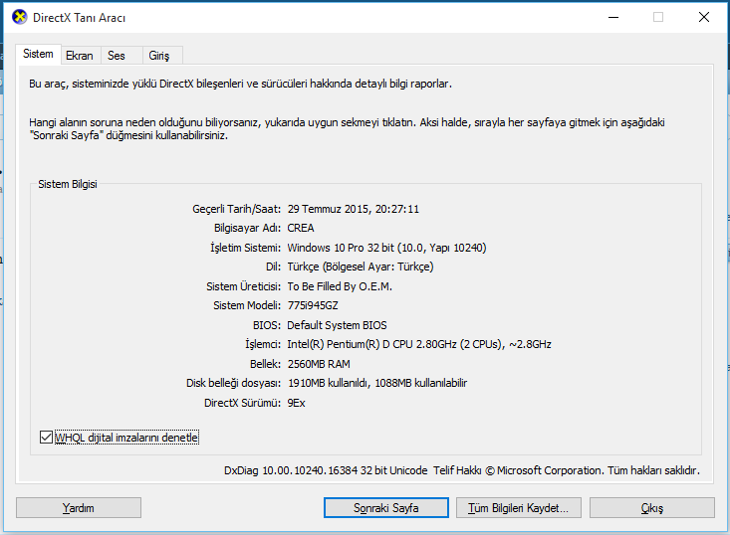Click the Windows 10 Pro 32 bit value
Image resolution: width=730 pixels, height=535 pixels.
[386, 248]
